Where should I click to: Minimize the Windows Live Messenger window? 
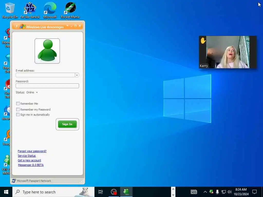pyautogui.click(x=71, y=26)
